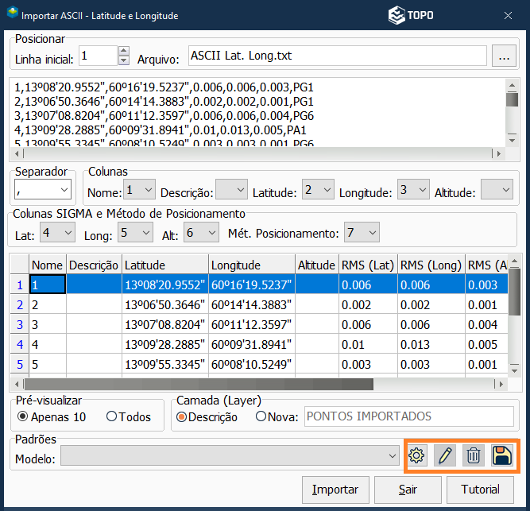Select the Descrição layer radio button

click(181, 416)
